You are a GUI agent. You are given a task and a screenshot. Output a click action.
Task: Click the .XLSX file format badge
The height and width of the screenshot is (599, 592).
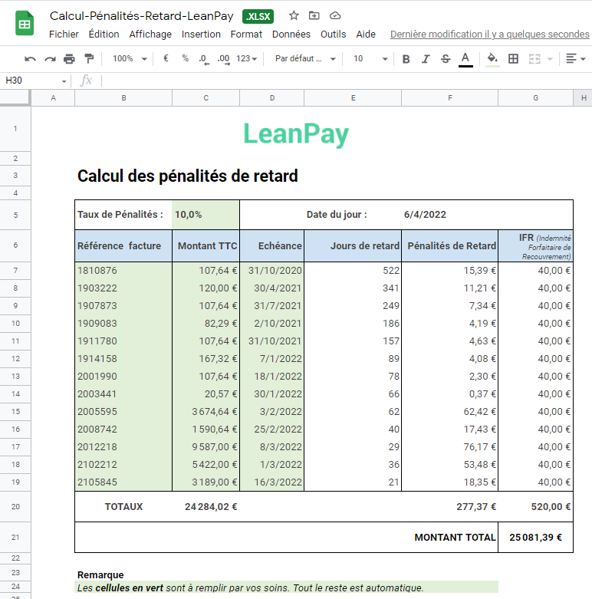coord(258,16)
